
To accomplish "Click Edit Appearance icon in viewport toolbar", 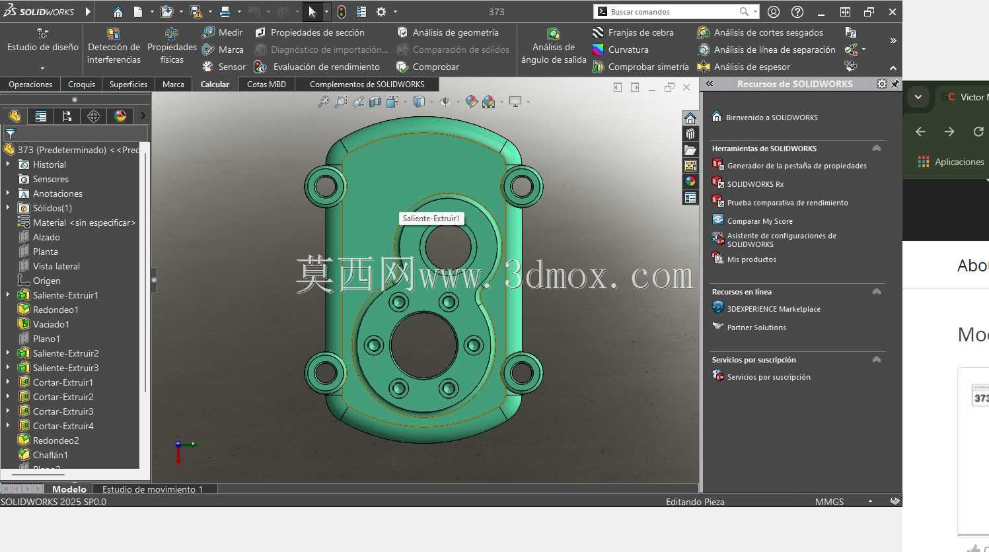I will point(471,102).
